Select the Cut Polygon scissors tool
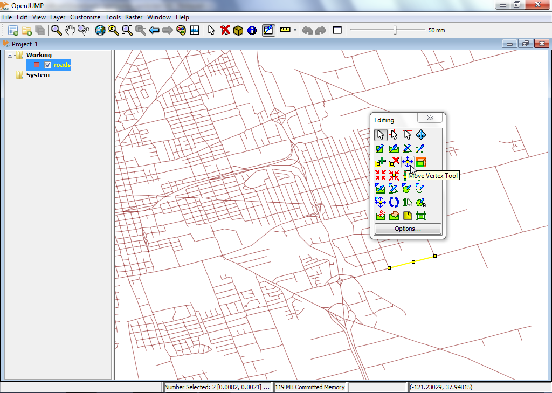 [380, 216]
